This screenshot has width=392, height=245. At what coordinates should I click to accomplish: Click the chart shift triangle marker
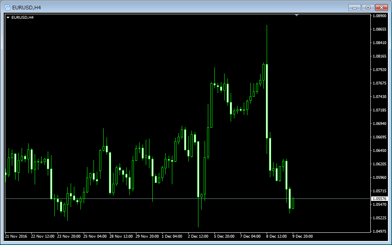[x=296, y=16]
